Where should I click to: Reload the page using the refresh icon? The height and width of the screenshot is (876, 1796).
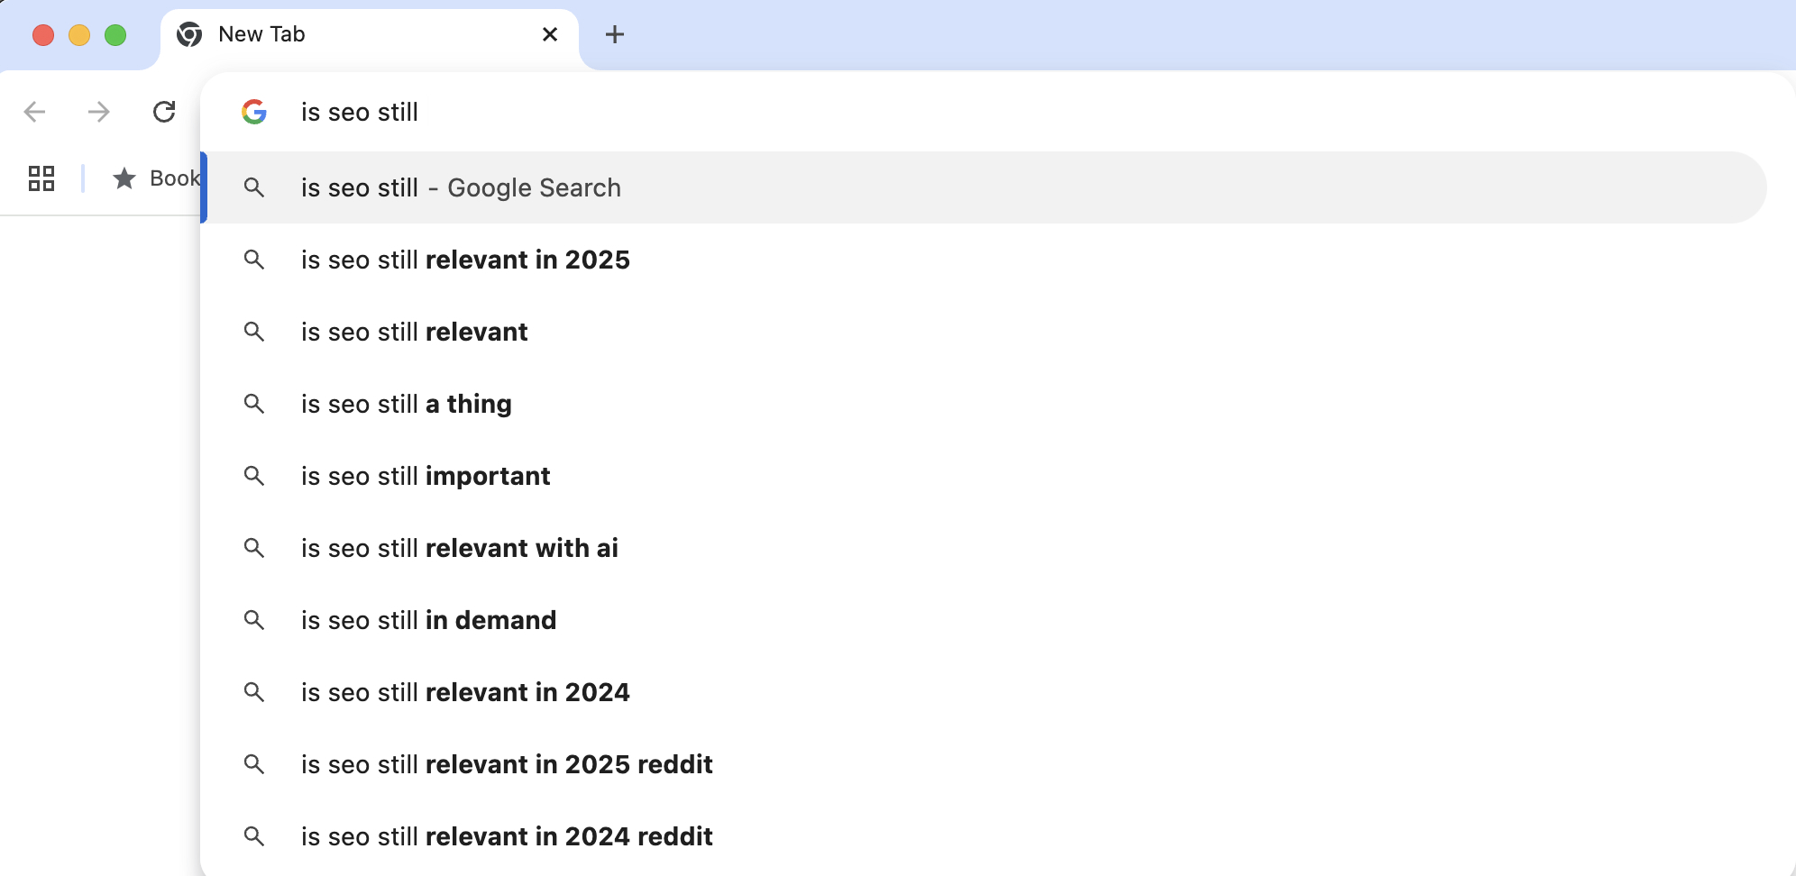[166, 112]
